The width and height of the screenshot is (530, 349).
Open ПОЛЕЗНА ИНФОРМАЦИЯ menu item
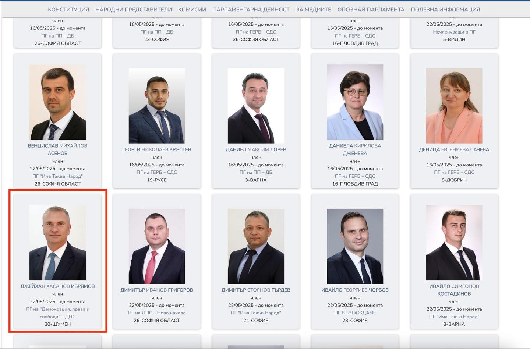click(445, 10)
